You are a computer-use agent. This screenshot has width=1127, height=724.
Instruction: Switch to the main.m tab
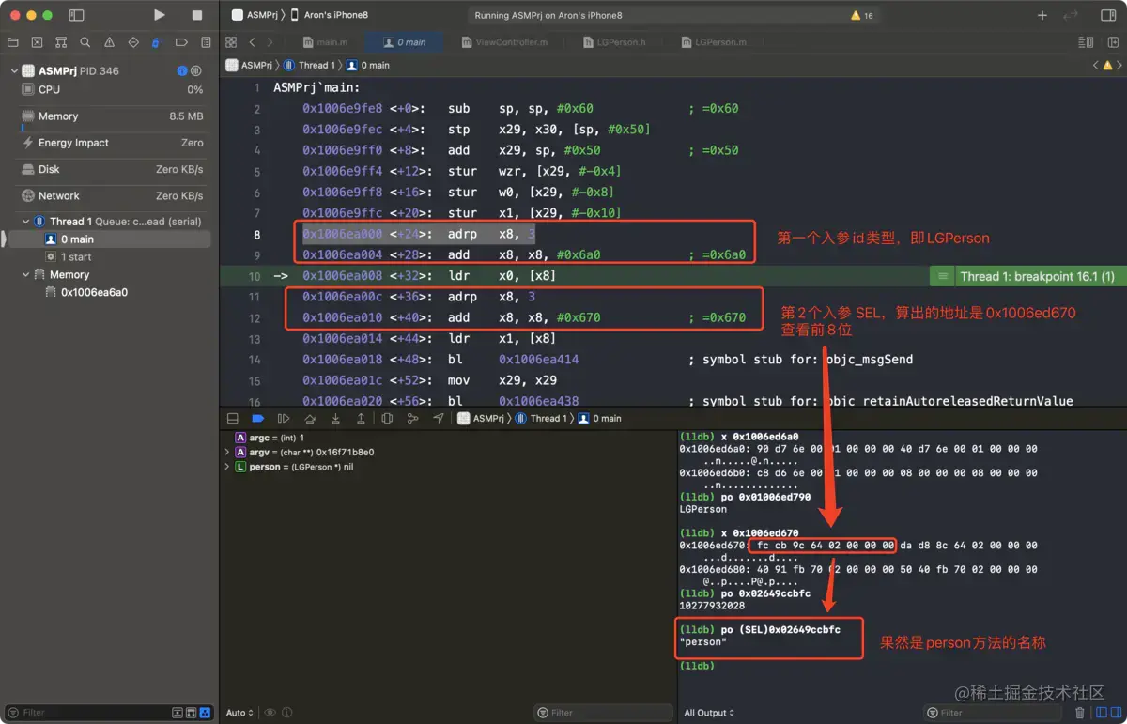point(326,42)
